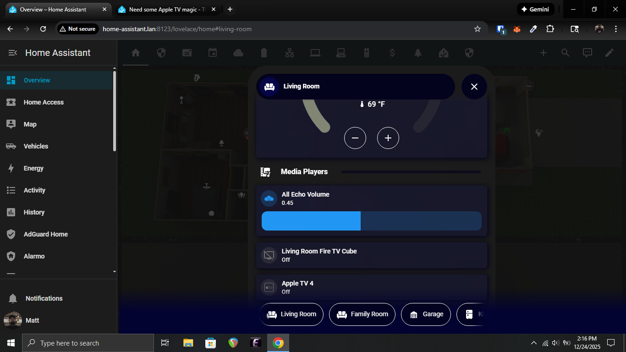
Task: Click the Windows taskbar search box
Action: 88,343
